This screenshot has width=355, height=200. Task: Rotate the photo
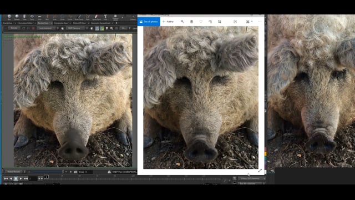[x=210, y=22]
